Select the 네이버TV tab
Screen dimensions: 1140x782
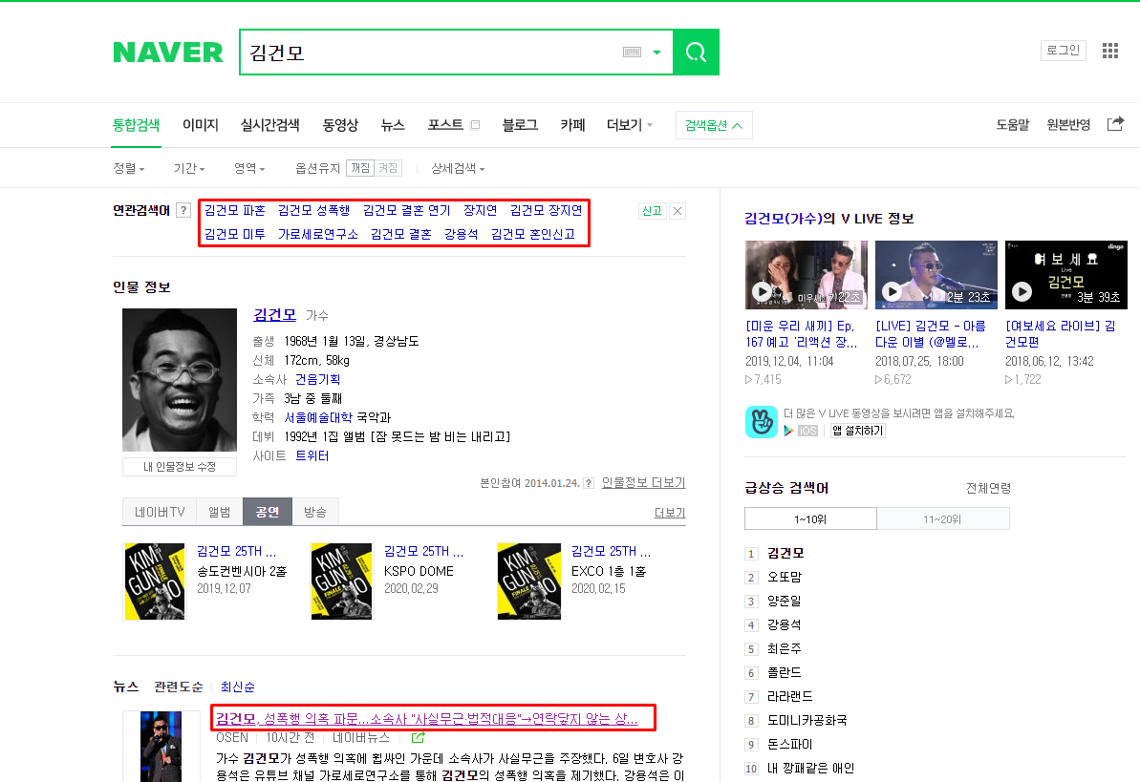click(x=160, y=513)
